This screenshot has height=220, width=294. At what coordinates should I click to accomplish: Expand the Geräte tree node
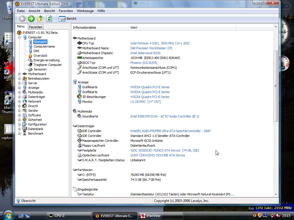pyautogui.click(x=19, y=111)
